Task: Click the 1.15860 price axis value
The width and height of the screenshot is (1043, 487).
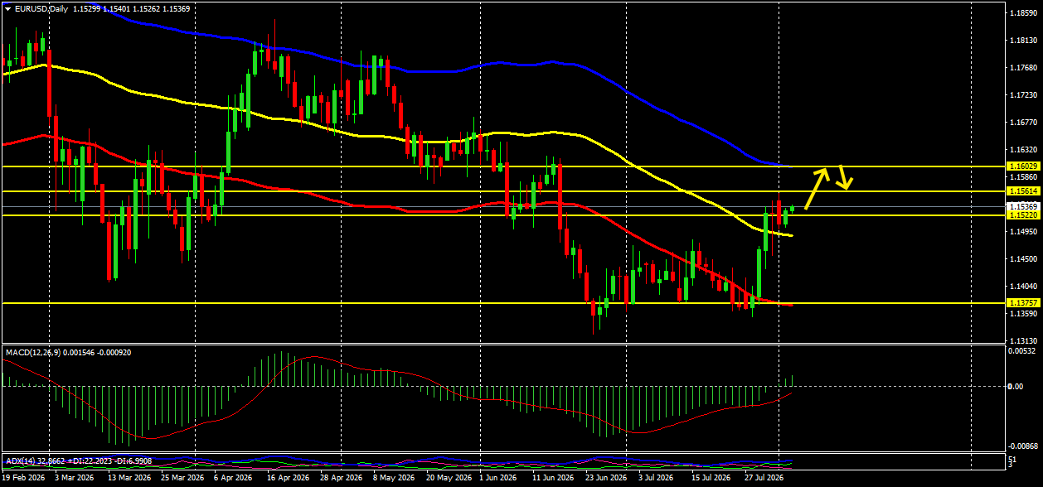Action: point(1024,177)
